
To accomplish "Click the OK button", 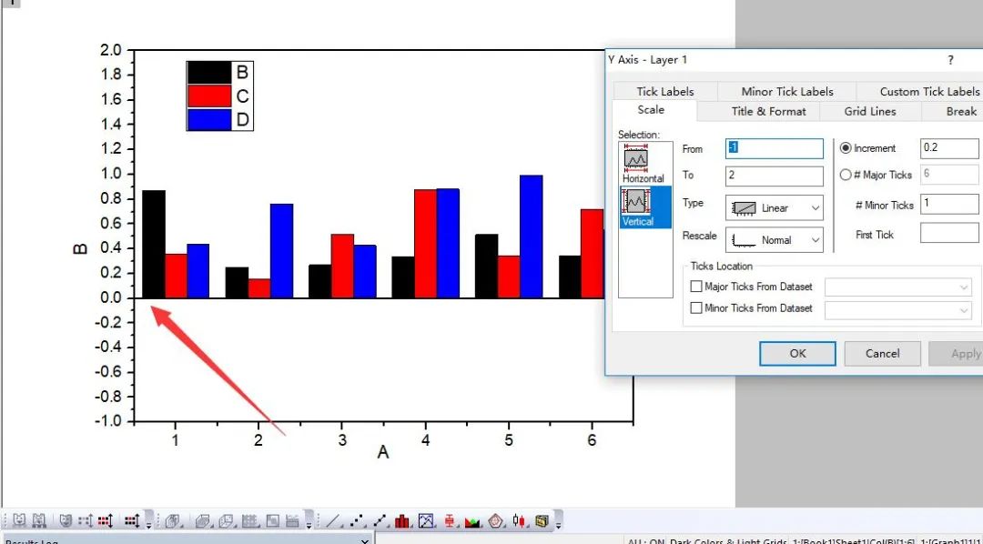I will pos(797,354).
